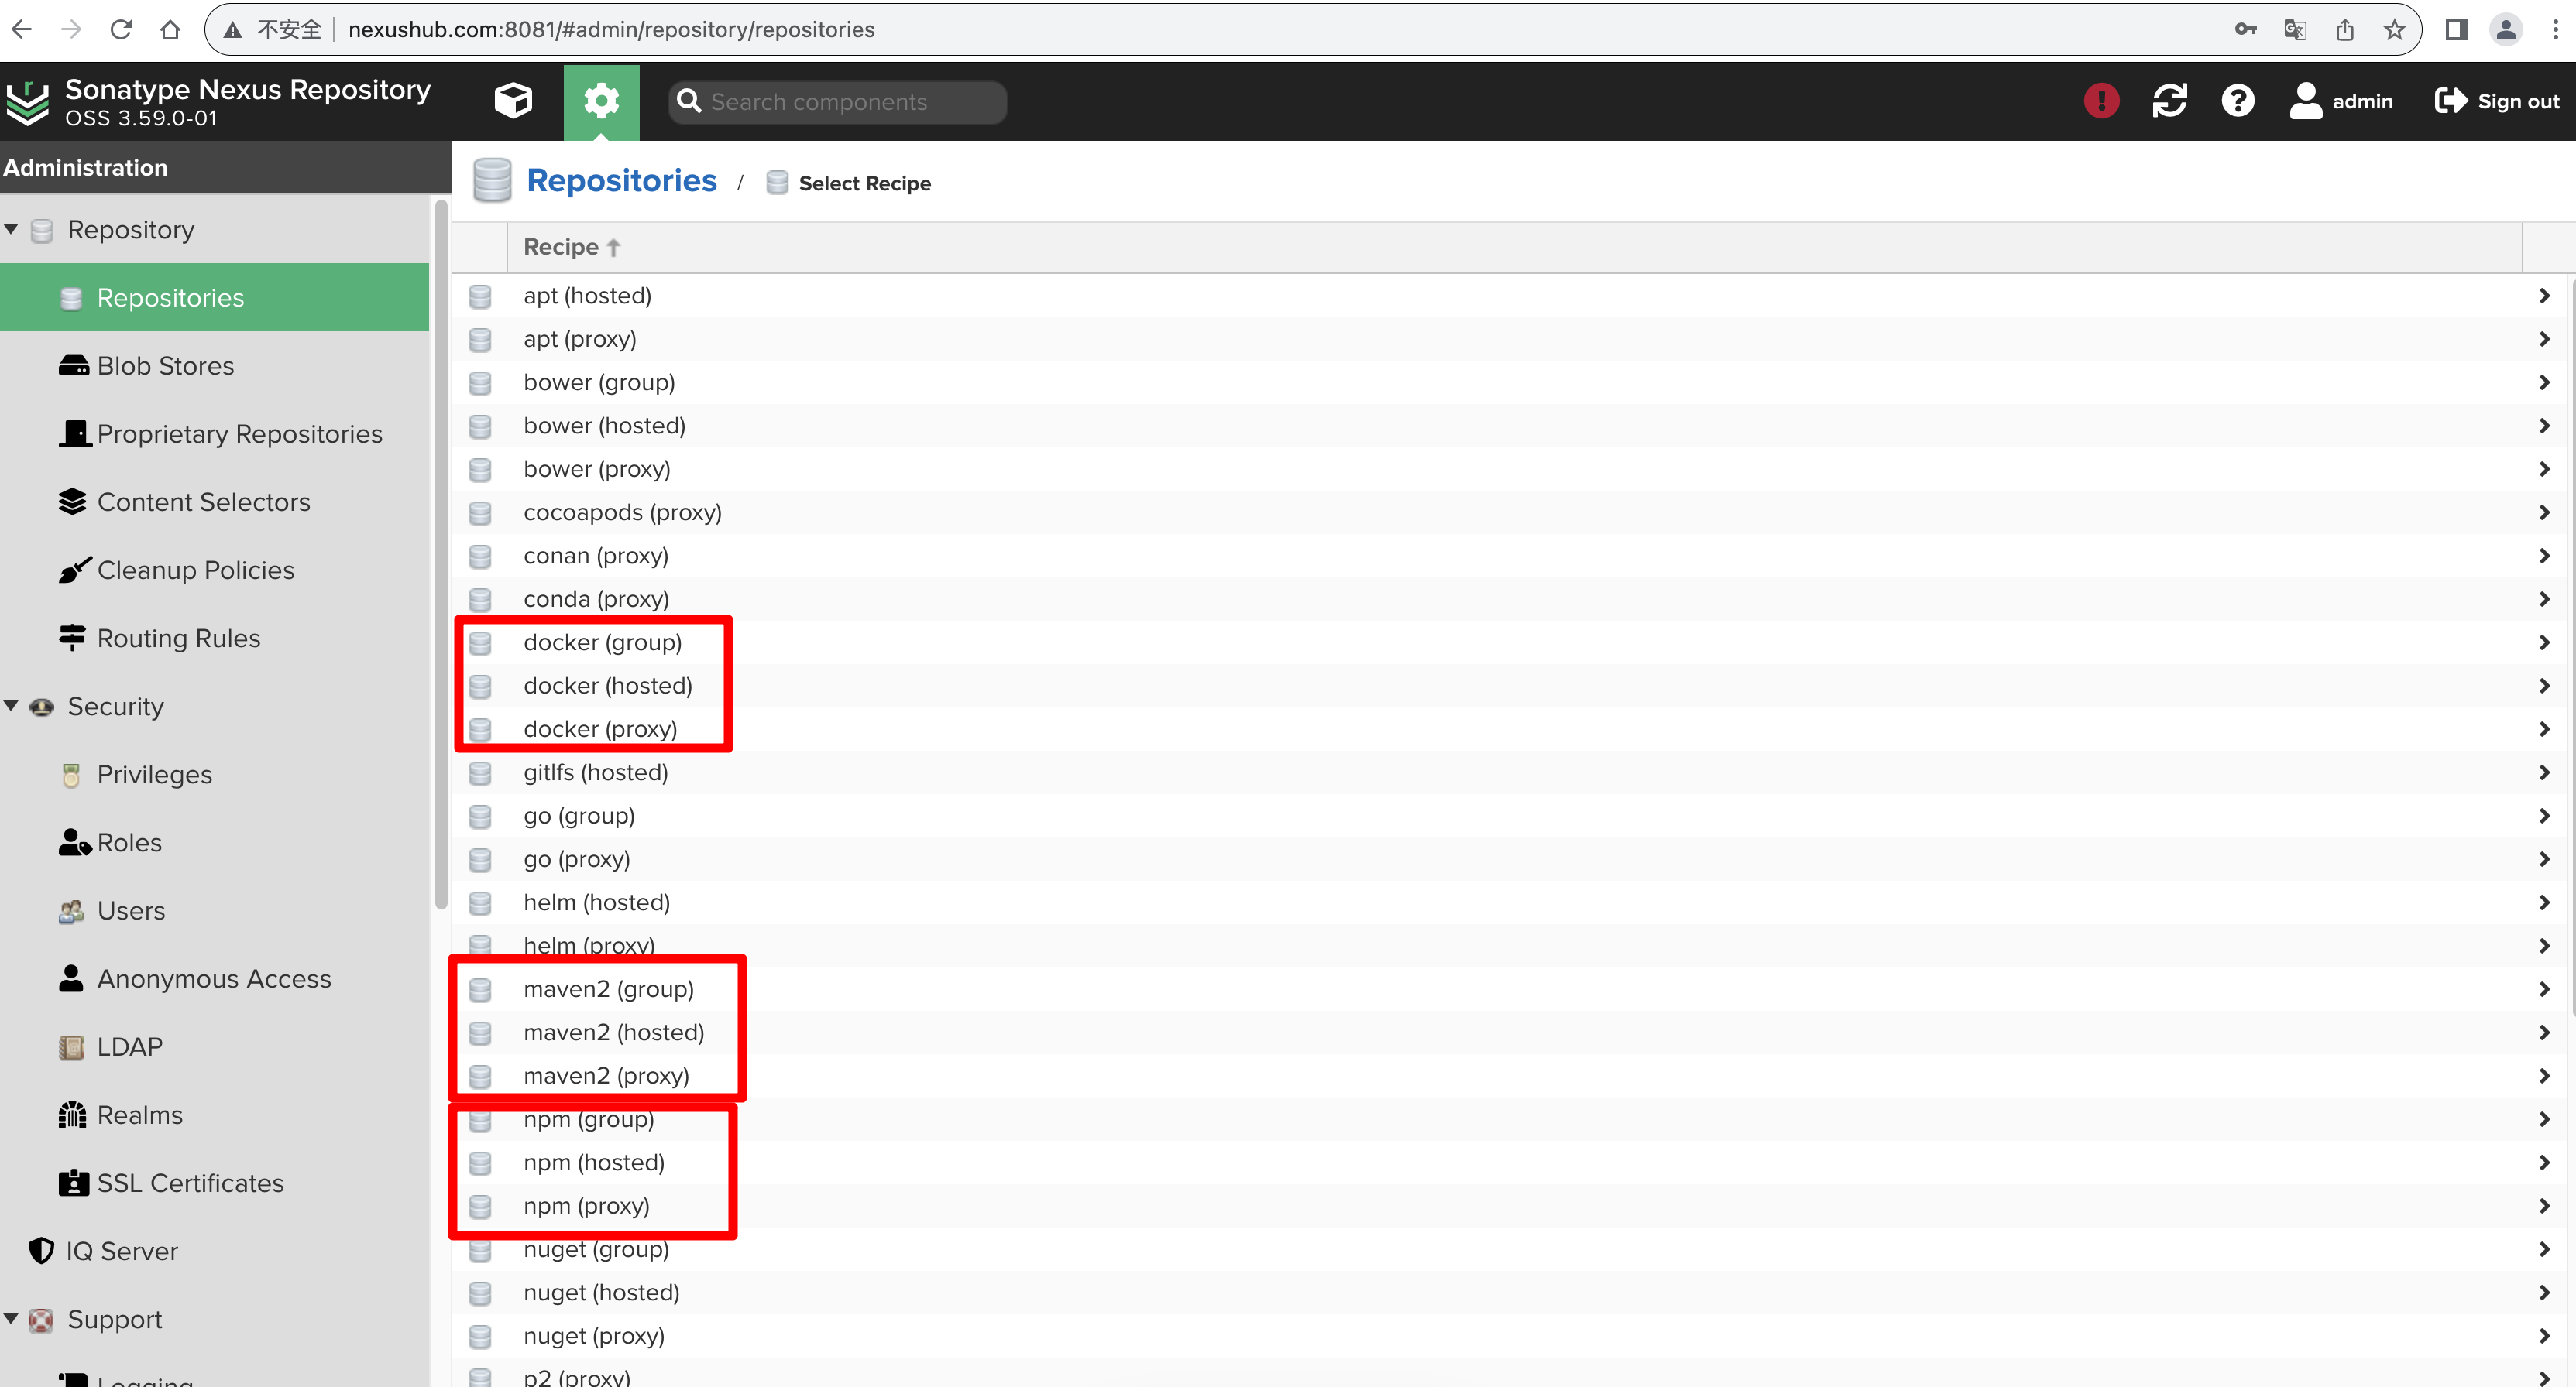Open Proprietary Repositories in the sidebar

click(x=215, y=433)
